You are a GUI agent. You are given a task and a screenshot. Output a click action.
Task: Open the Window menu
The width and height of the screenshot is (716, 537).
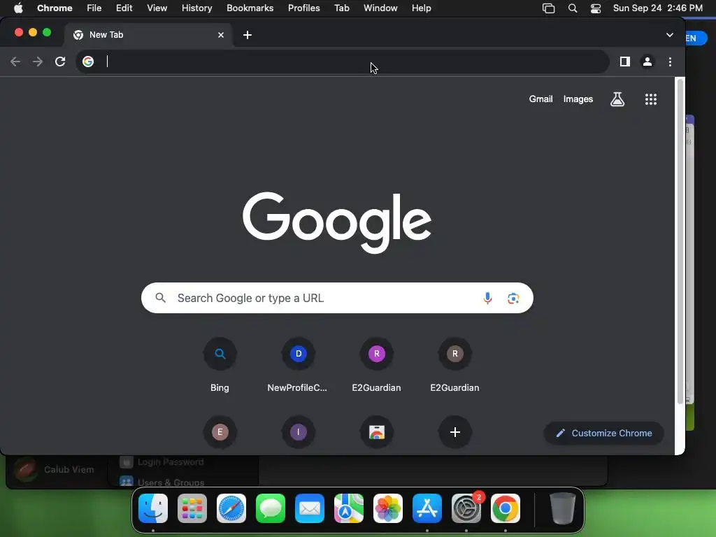coord(380,8)
